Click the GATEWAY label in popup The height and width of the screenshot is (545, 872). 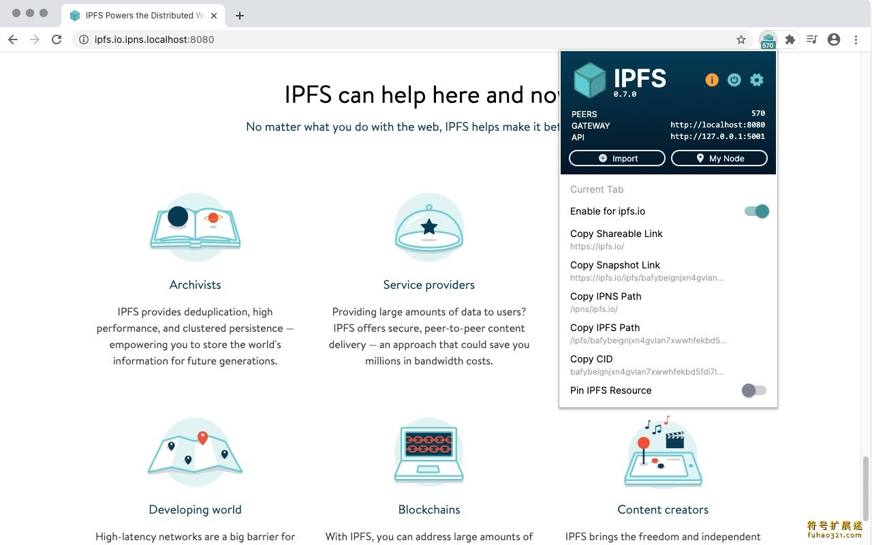(x=591, y=126)
